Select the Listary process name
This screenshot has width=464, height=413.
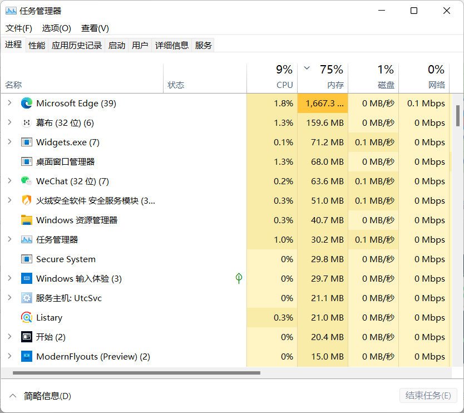coord(49,317)
